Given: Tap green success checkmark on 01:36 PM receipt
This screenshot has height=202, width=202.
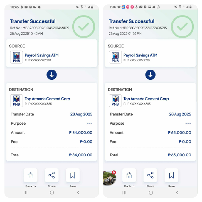Looking at the screenshot, I should pos(182,26).
